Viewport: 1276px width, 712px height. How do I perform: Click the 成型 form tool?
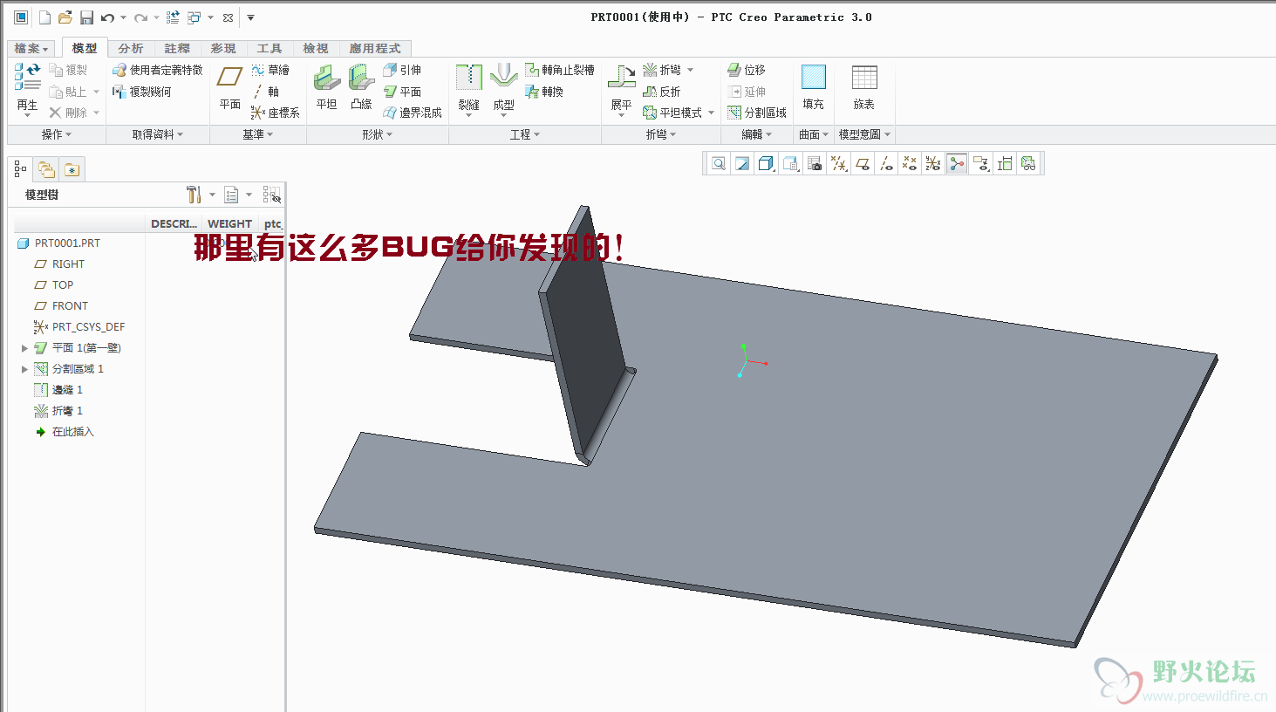503,90
